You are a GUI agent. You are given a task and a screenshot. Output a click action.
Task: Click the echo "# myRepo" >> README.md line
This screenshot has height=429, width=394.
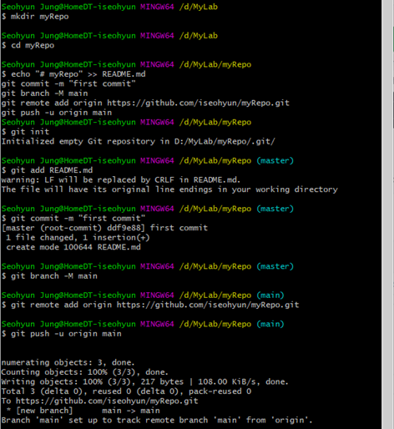pyautogui.click(x=73, y=74)
